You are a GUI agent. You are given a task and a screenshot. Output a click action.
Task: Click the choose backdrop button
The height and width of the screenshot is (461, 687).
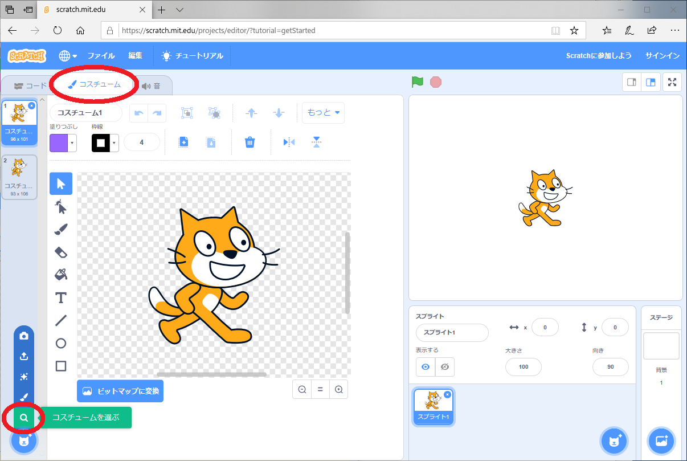[x=661, y=440]
